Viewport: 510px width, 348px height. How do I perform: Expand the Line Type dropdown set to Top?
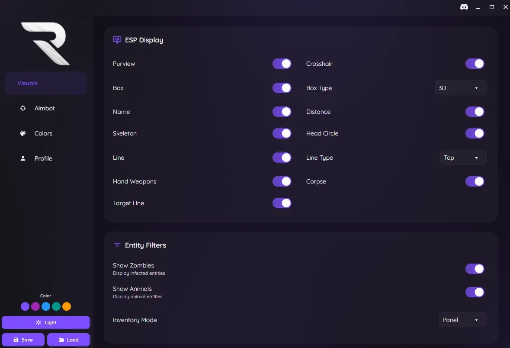click(x=463, y=158)
